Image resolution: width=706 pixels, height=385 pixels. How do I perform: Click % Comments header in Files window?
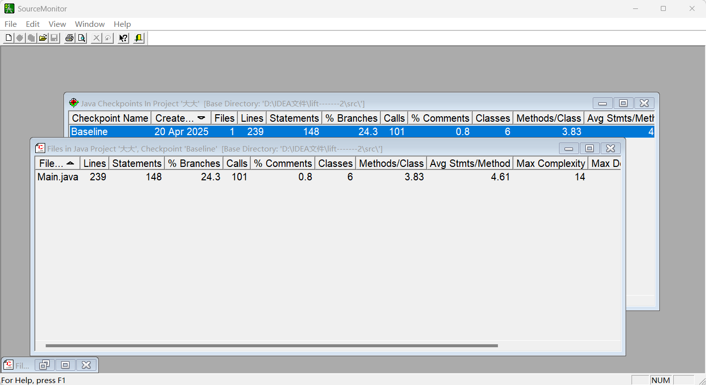point(283,163)
